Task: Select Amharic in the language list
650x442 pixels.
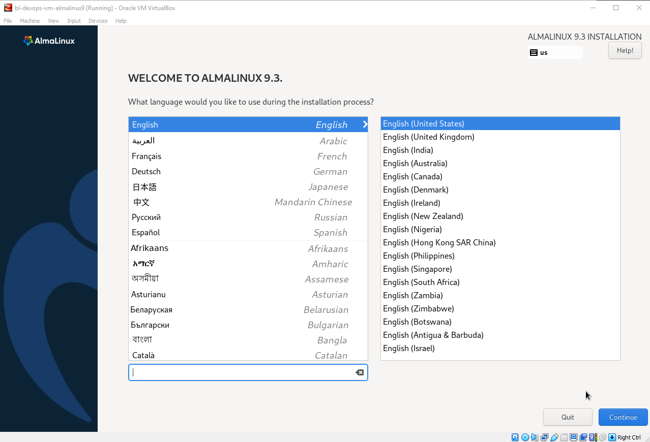Action: coord(248,264)
